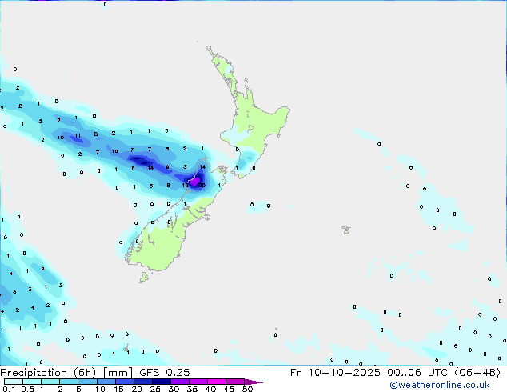Click the small island near bottom center

tap(276, 330)
